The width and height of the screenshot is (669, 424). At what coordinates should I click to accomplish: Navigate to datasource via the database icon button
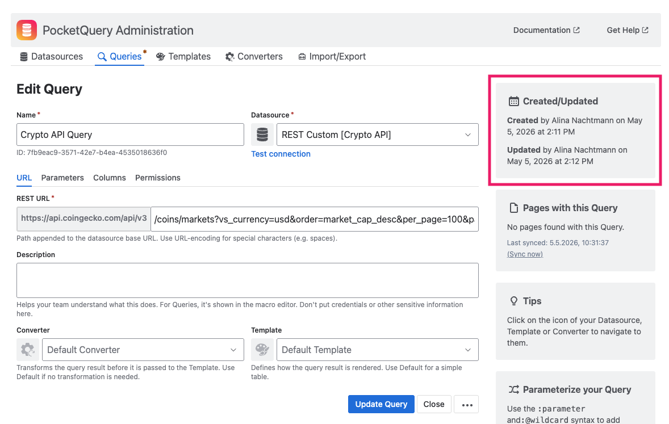tap(262, 135)
